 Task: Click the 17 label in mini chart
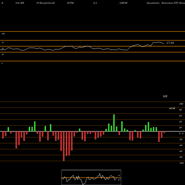[x=119, y=180]
